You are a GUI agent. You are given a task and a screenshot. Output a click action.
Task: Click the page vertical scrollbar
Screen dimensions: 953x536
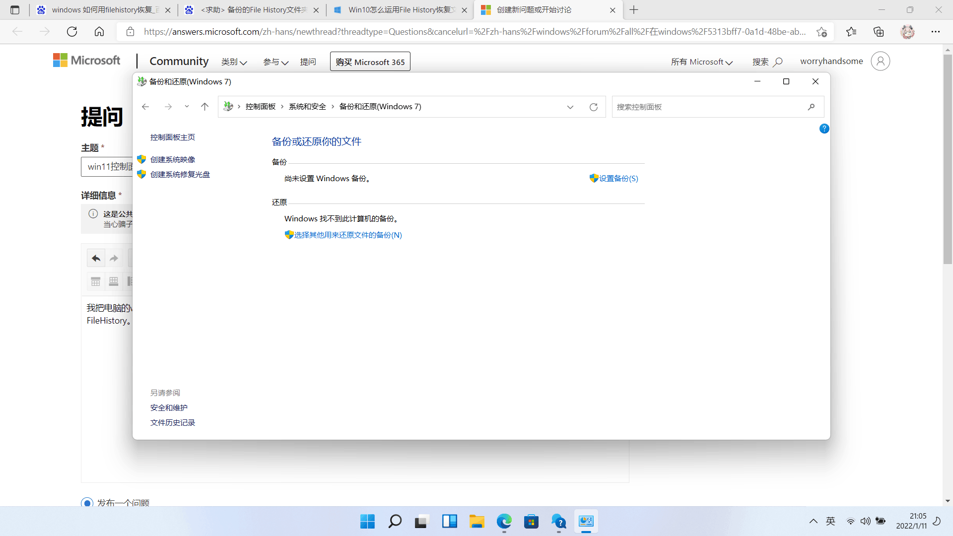948,159
